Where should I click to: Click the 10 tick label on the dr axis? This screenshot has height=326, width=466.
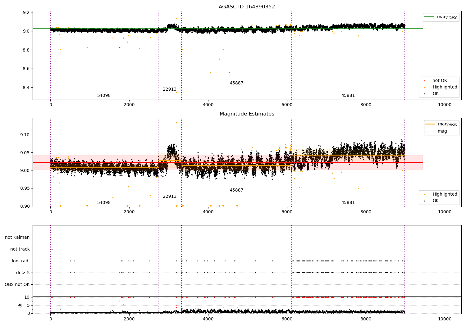tap(27, 297)
